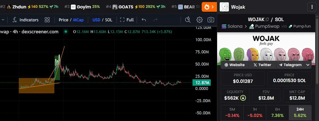Click the Twitter X icon
This screenshot has width=319, height=121.
(255, 65)
